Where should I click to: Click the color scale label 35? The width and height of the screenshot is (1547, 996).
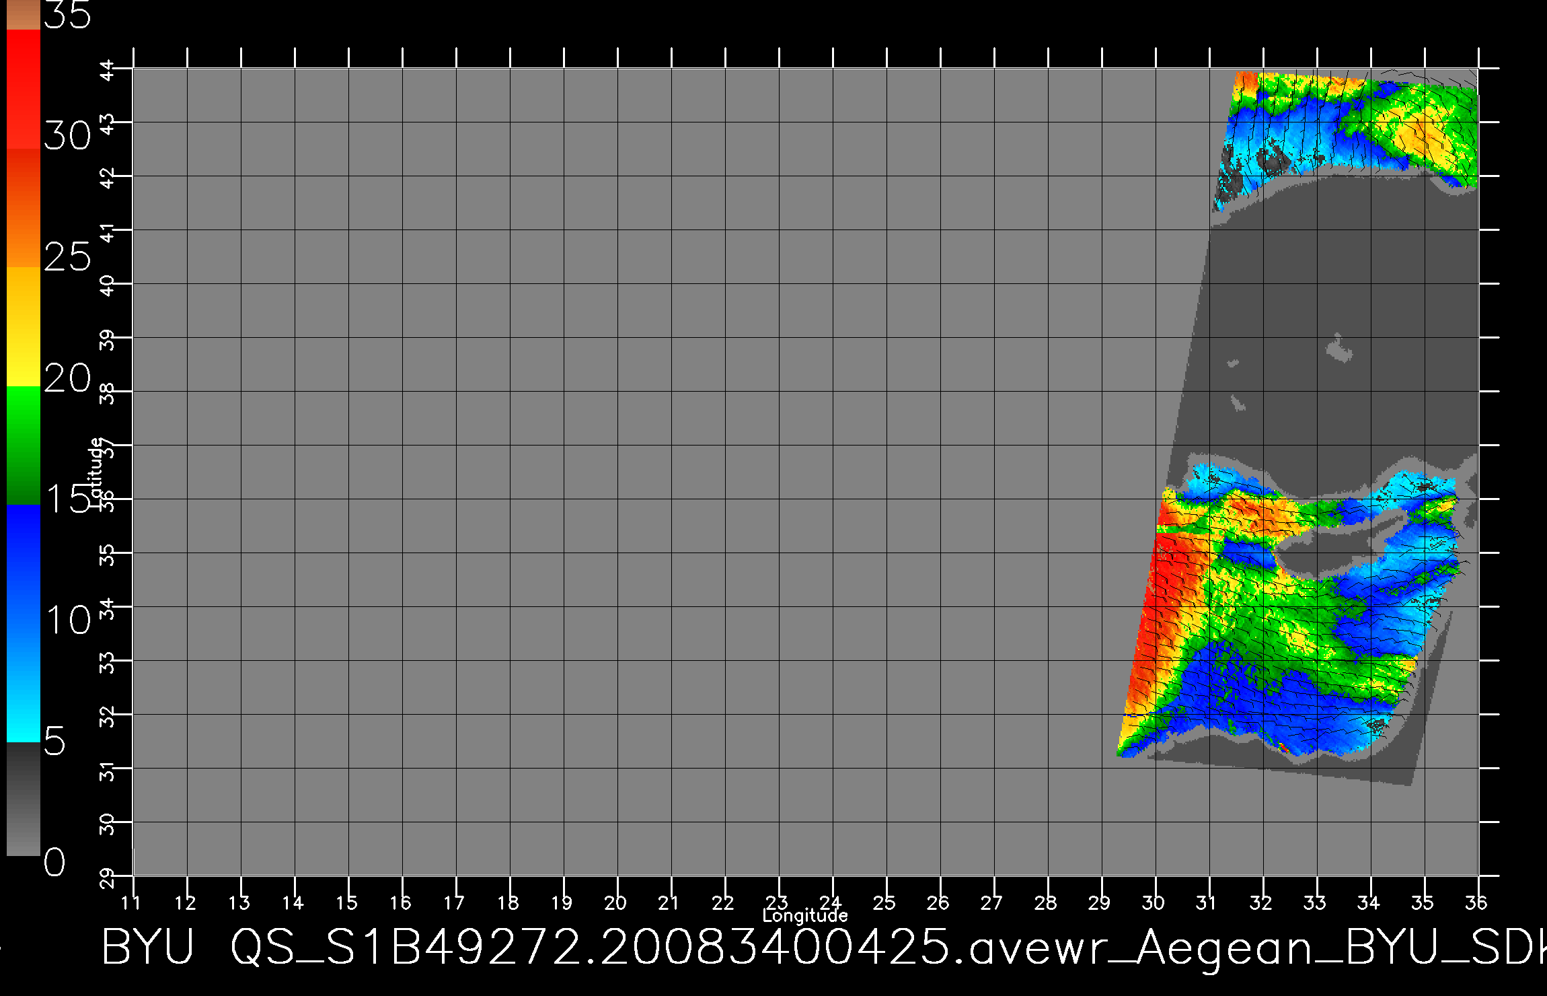tap(67, 15)
